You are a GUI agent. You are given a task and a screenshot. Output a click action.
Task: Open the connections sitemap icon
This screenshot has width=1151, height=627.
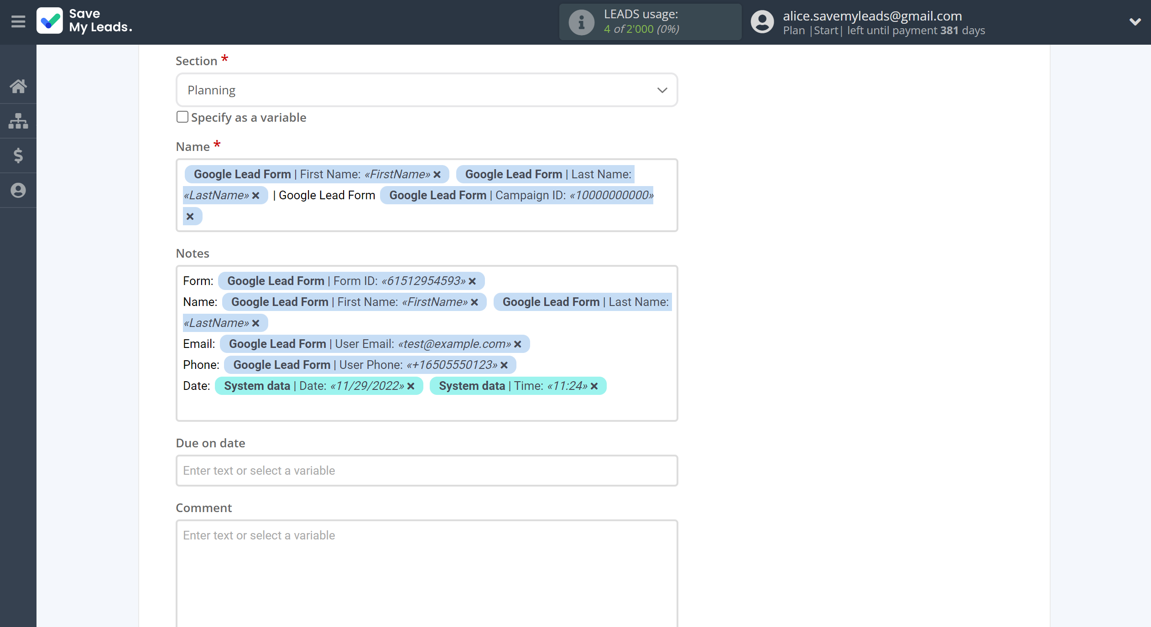[x=18, y=121]
